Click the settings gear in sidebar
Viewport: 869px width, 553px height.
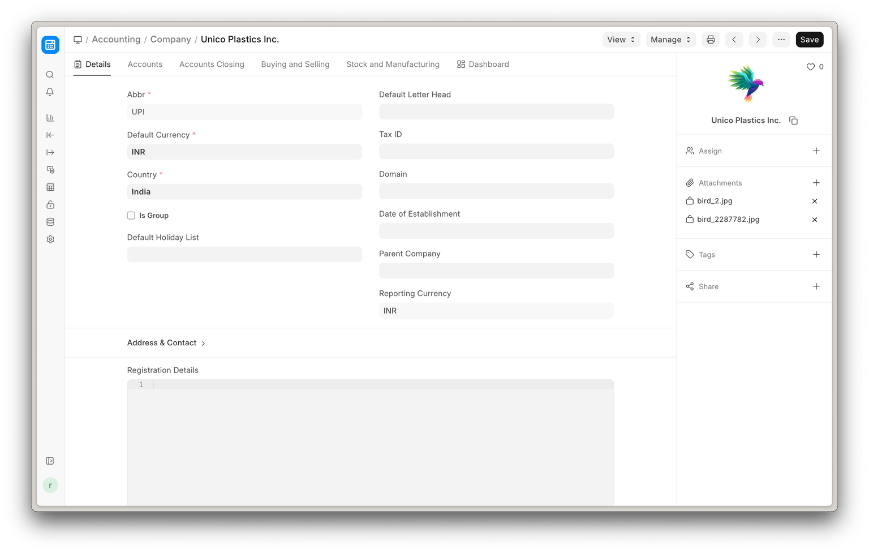click(50, 239)
